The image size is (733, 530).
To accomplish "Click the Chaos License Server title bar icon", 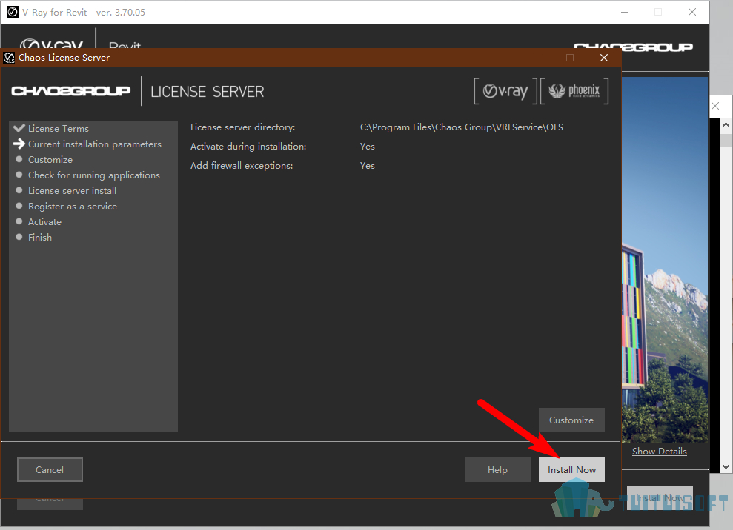I will point(9,58).
